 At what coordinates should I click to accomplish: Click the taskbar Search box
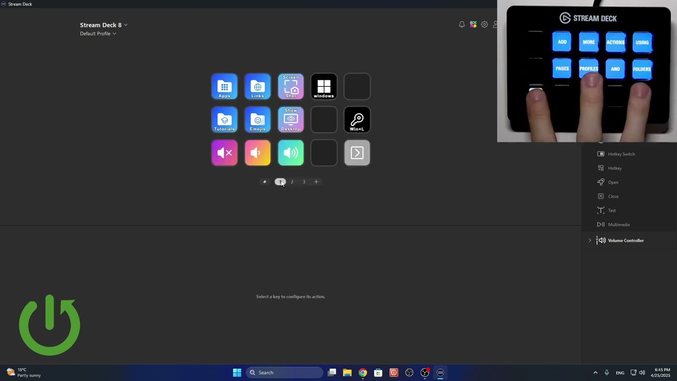pos(285,373)
